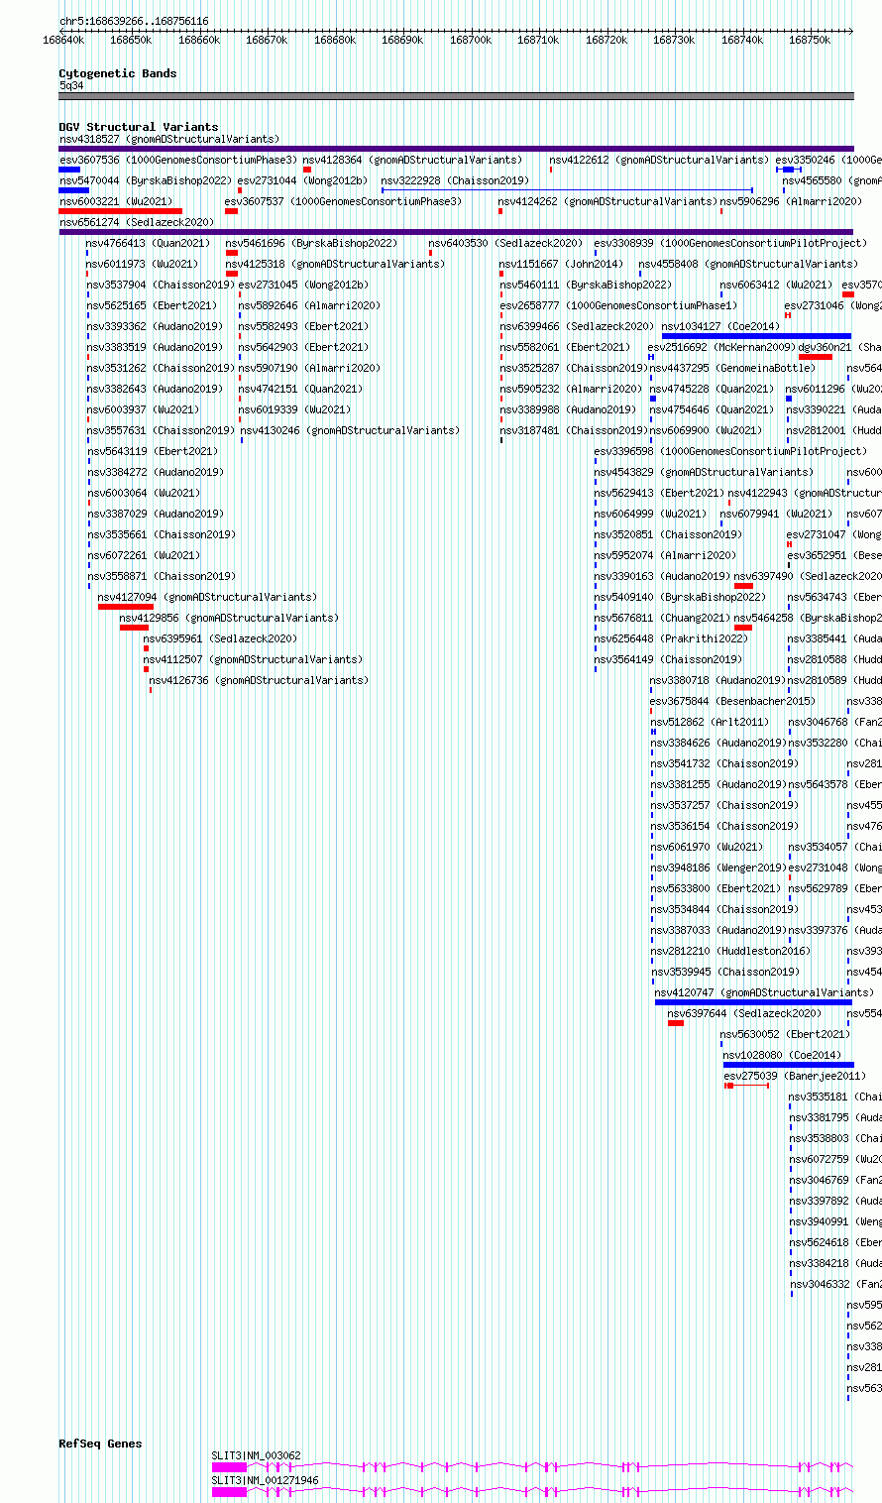Open nsv5630052 (Ebert2021) variant
Screen dimensions: 882x1503
tap(786, 1034)
